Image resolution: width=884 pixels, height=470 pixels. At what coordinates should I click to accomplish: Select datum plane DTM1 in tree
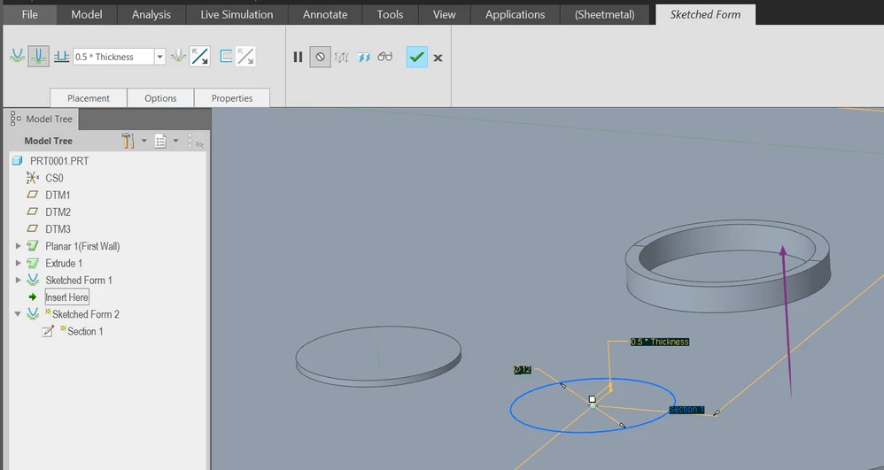coord(58,195)
